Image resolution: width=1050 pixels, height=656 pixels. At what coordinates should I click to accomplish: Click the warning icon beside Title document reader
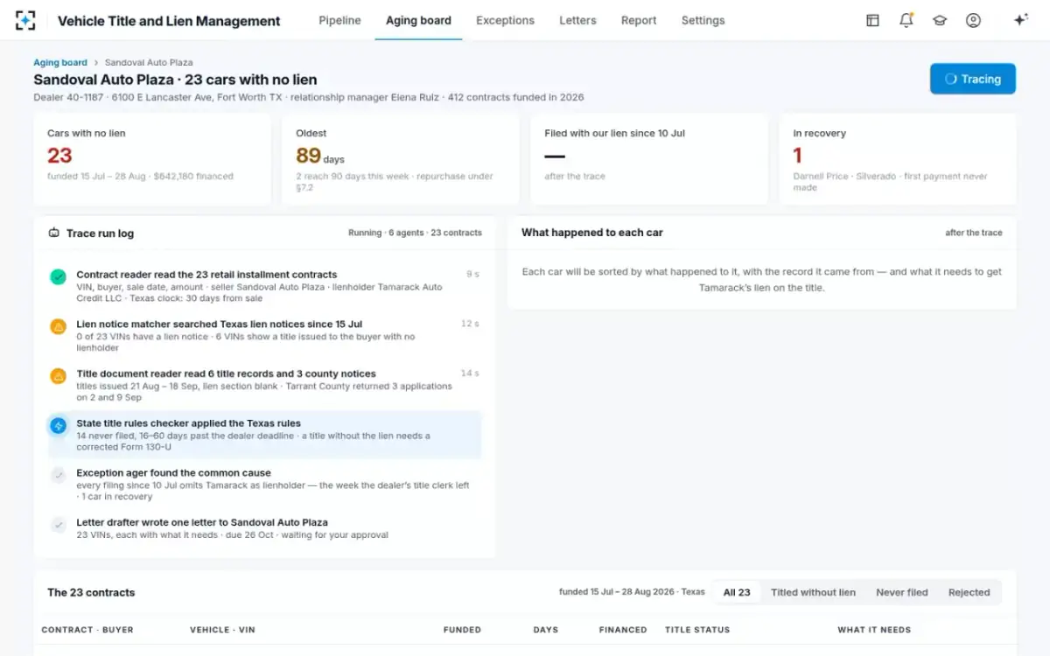(59, 376)
